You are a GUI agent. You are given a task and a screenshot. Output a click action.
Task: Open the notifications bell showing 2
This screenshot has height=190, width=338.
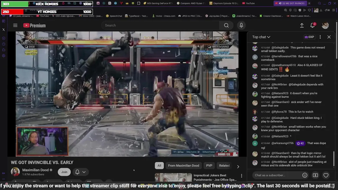point(313,25)
